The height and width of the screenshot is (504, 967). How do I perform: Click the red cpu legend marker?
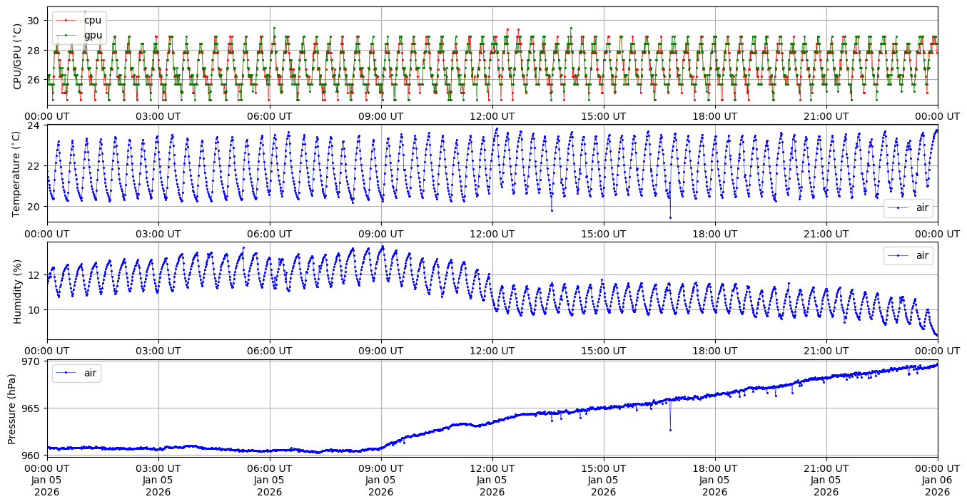66,21
